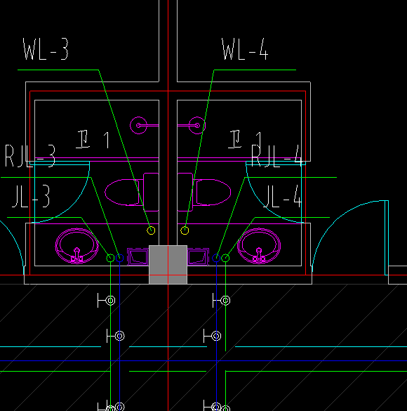Click the RJL-3 riser label

pos(30,156)
